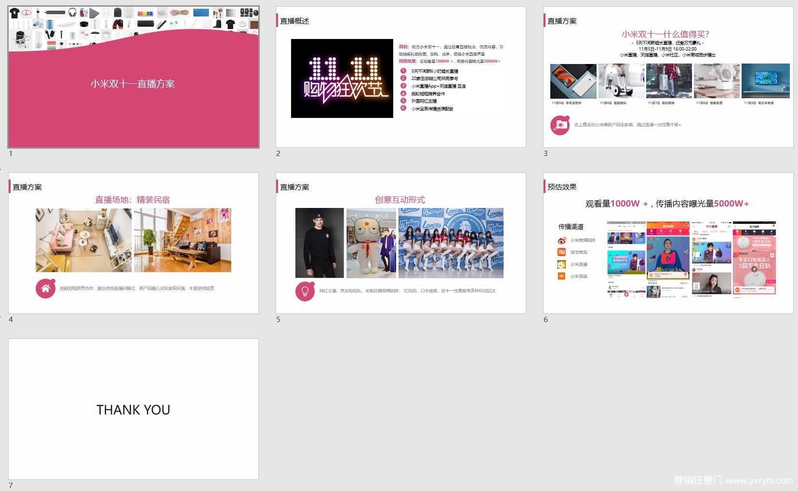Image resolution: width=798 pixels, height=491 pixels.
Task: Click the heading 小米双十一什么值得买?
Action: 665,34
